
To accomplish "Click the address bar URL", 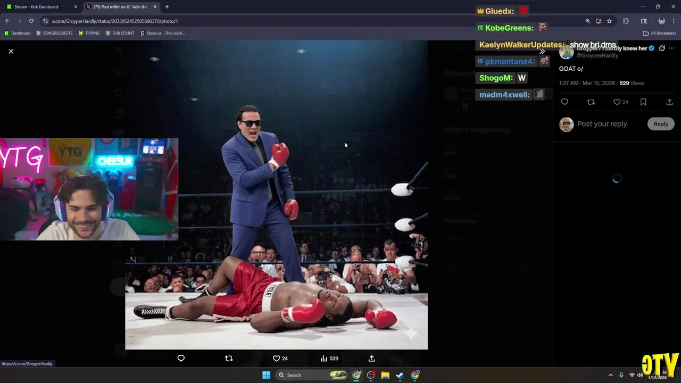I will pyautogui.click(x=115, y=21).
